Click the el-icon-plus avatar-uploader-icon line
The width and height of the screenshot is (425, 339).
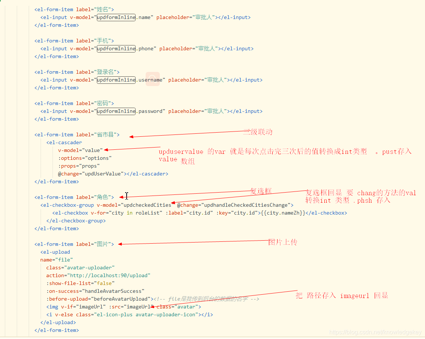pos(130,315)
